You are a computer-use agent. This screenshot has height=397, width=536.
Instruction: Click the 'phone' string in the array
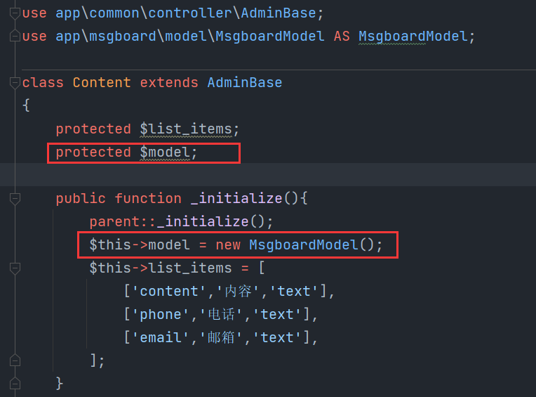click(160, 315)
